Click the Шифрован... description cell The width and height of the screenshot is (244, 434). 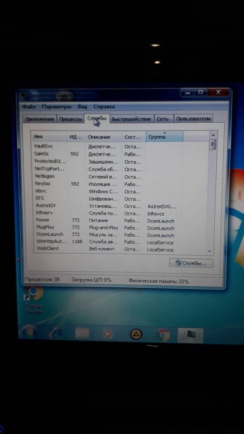click(x=103, y=199)
